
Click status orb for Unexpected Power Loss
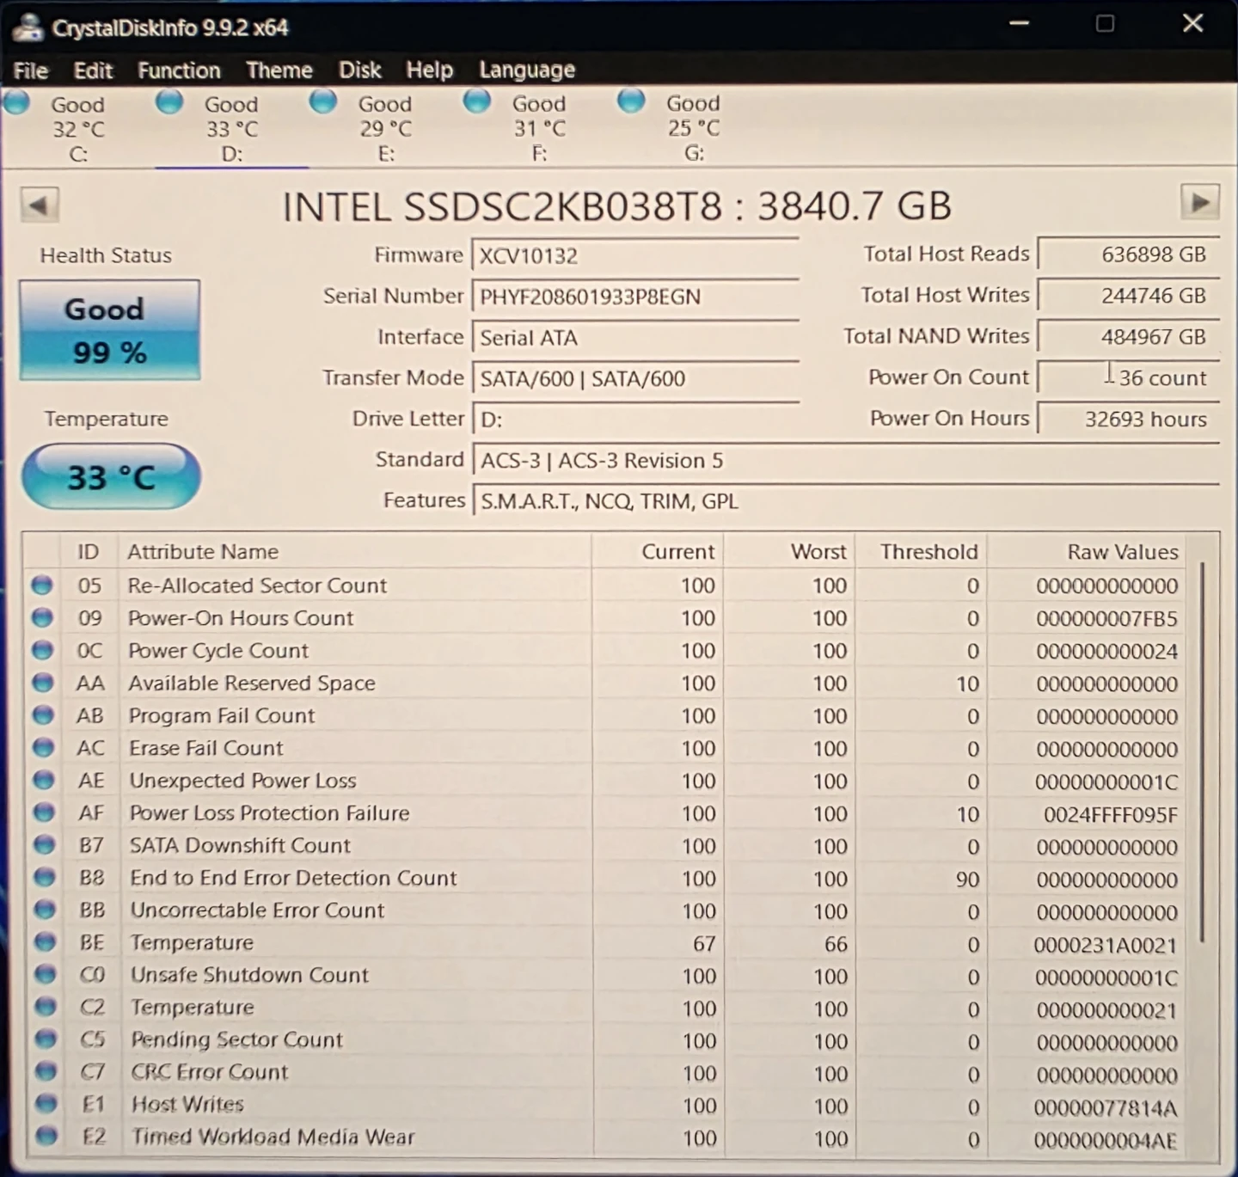tap(44, 780)
